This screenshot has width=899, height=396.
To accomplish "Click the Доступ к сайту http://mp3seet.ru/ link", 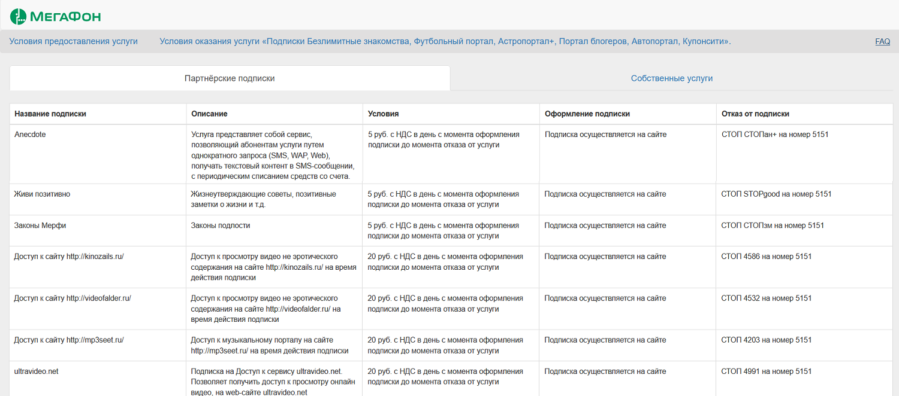I will coord(68,339).
